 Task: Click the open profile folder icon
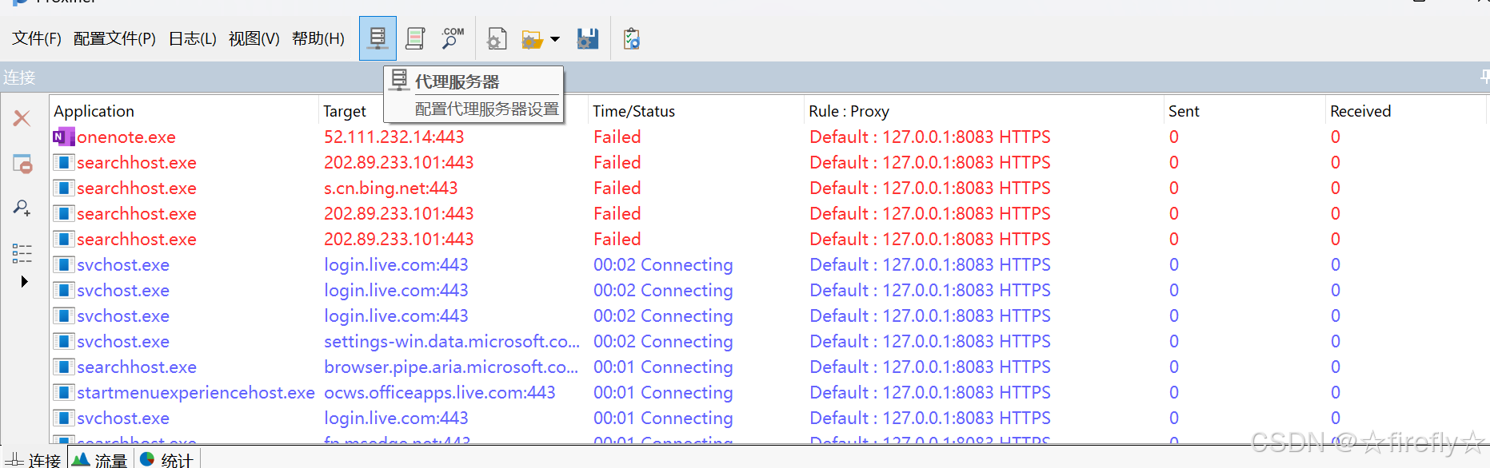click(x=532, y=38)
